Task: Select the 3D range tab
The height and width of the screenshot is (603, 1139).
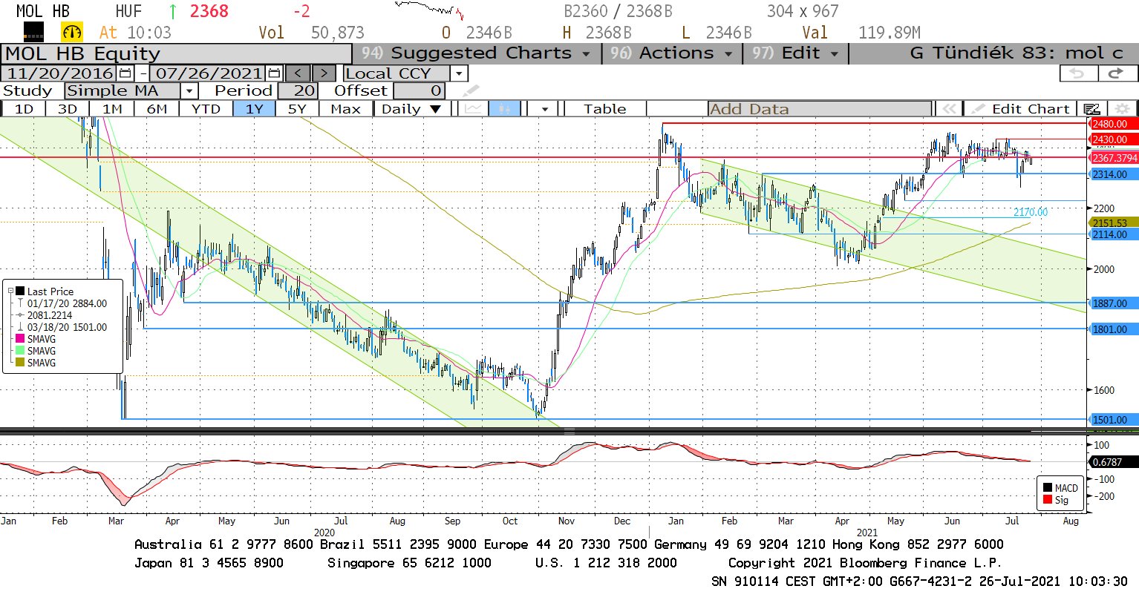Action: [68, 109]
